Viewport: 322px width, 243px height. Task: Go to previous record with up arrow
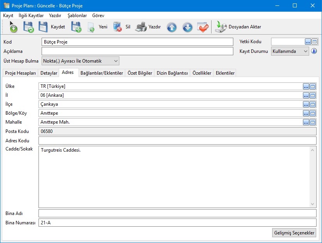(171, 27)
